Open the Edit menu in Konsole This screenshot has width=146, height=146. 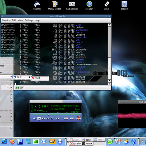[x=14, y=20]
